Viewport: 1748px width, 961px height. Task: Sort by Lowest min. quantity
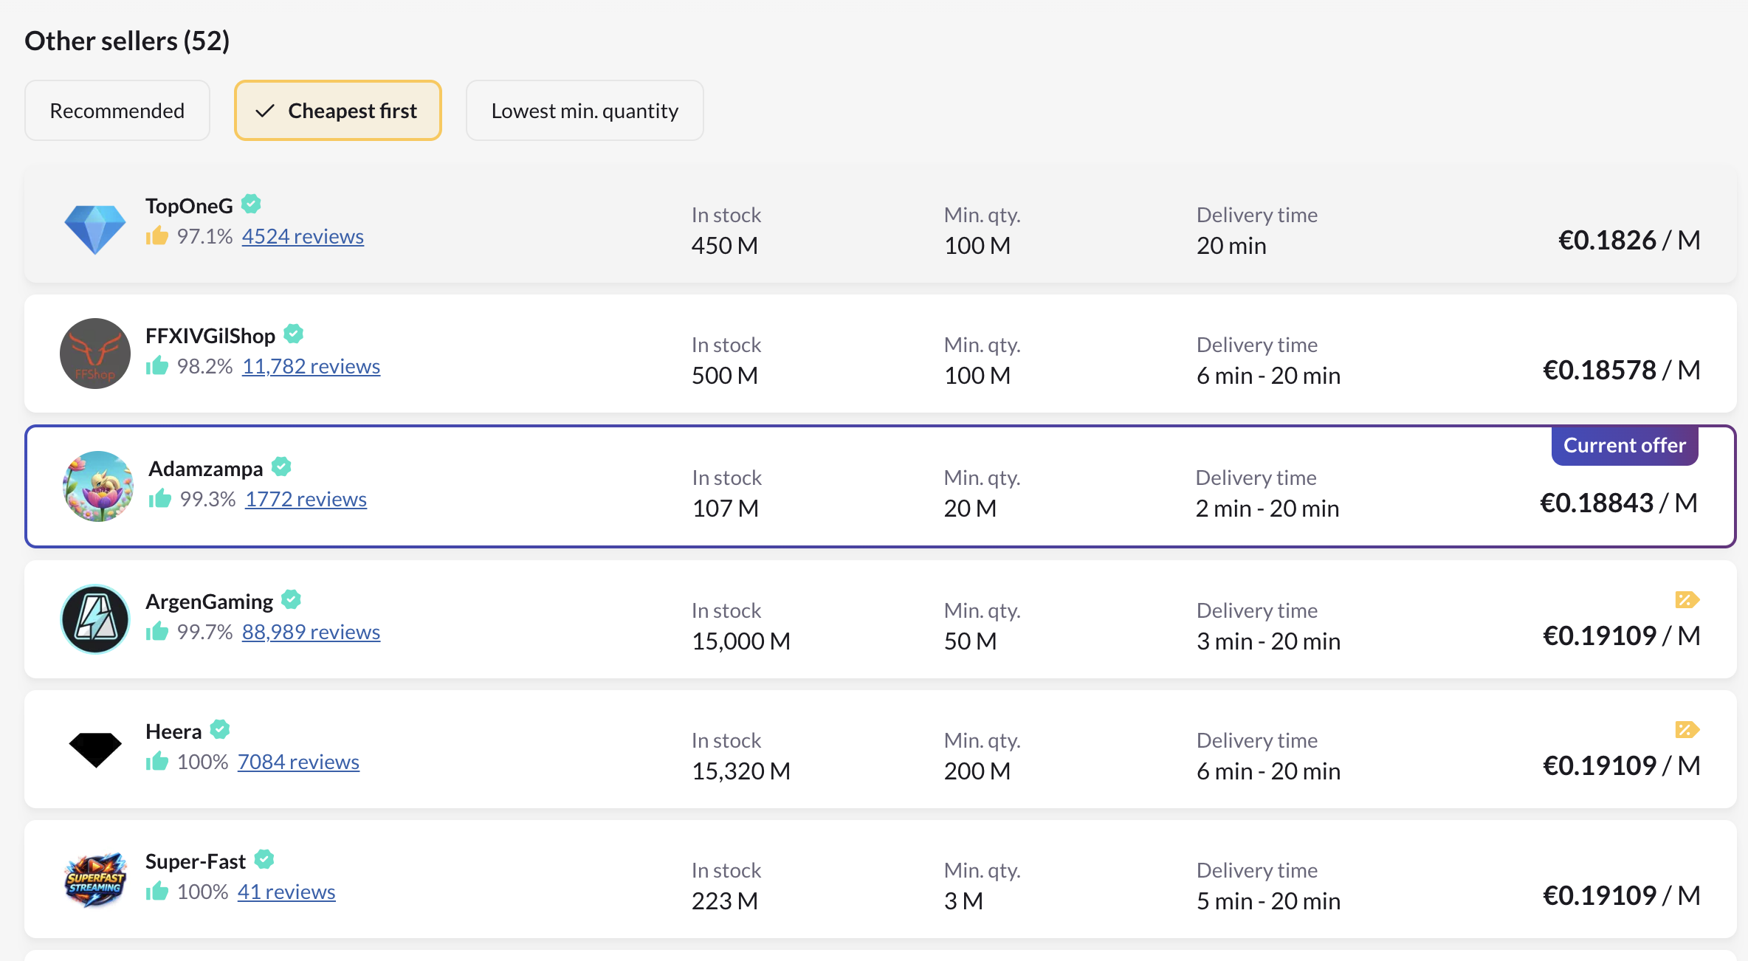[585, 111]
